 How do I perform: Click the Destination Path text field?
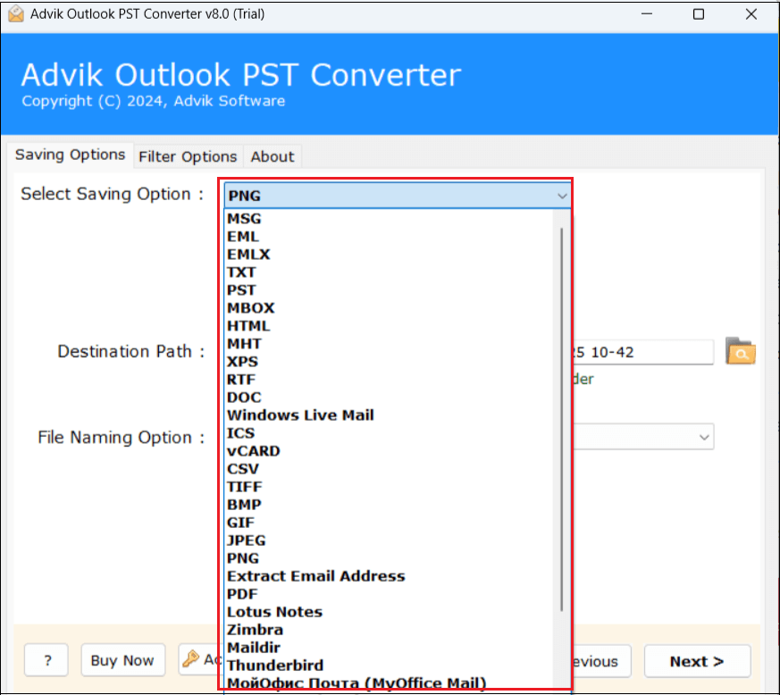pos(642,352)
